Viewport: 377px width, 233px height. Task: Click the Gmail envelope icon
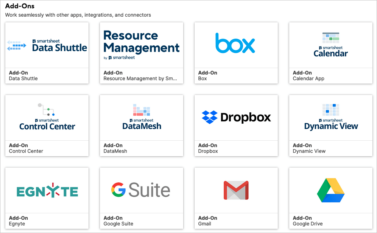click(236, 190)
